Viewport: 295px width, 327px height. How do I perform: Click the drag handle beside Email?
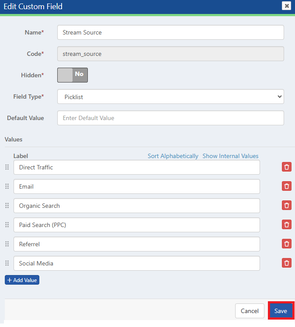(7, 186)
